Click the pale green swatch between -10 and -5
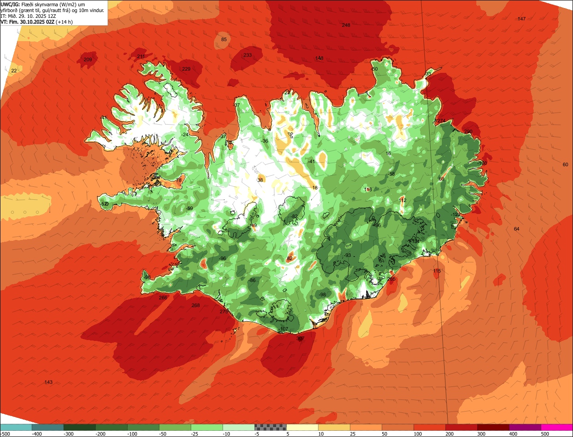The image size is (573, 437). (239, 427)
